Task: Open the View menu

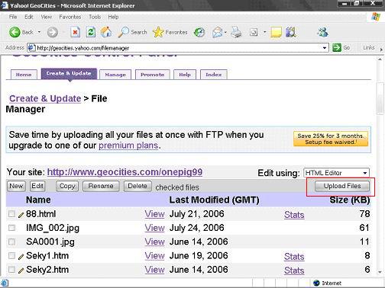Action: coord(46,17)
